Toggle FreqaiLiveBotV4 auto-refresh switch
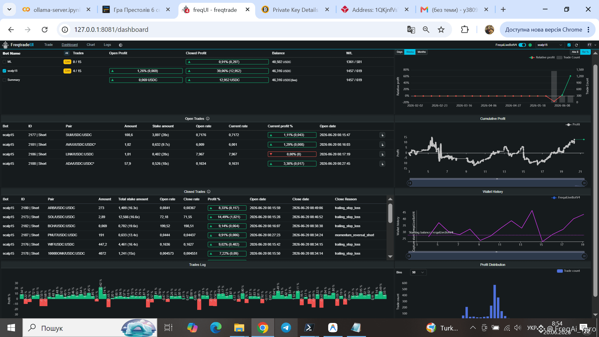This screenshot has width=599, height=337. click(x=522, y=45)
